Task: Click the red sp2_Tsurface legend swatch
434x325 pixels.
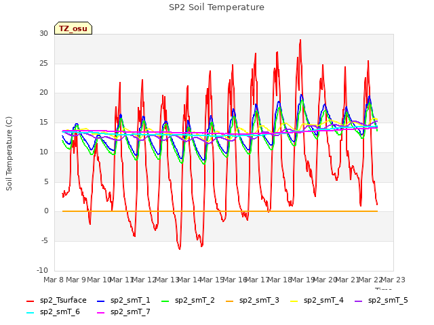Action: pos(30,301)
